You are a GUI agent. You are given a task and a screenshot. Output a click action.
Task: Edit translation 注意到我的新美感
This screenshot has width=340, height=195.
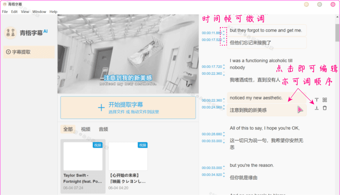(267, 110)
